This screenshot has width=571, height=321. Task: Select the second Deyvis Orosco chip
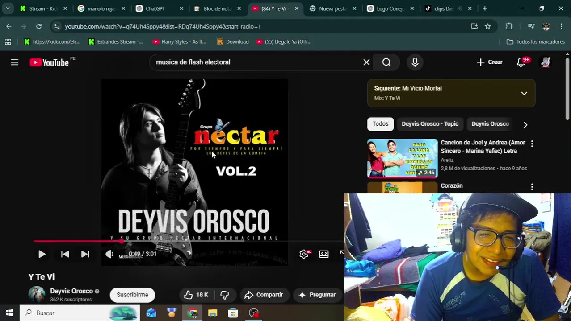pyautogui.click(x=490, y=124)
